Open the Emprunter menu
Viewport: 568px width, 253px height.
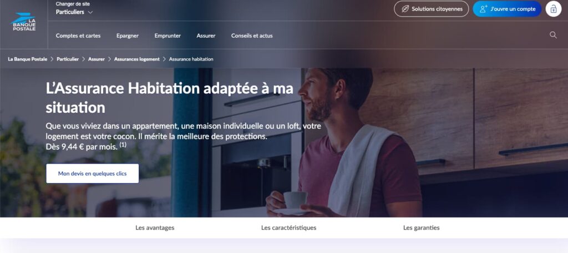(168, 36)
